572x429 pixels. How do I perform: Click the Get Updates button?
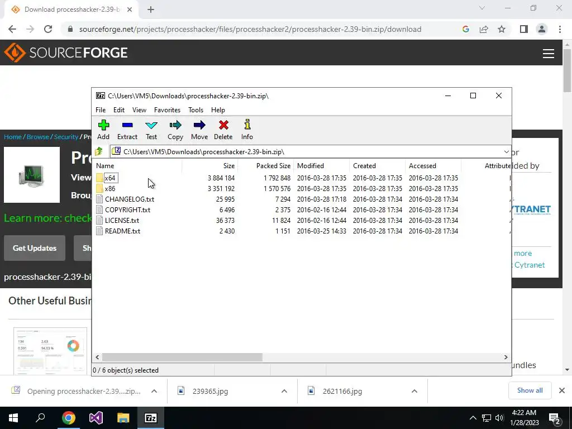click(35, 248)
